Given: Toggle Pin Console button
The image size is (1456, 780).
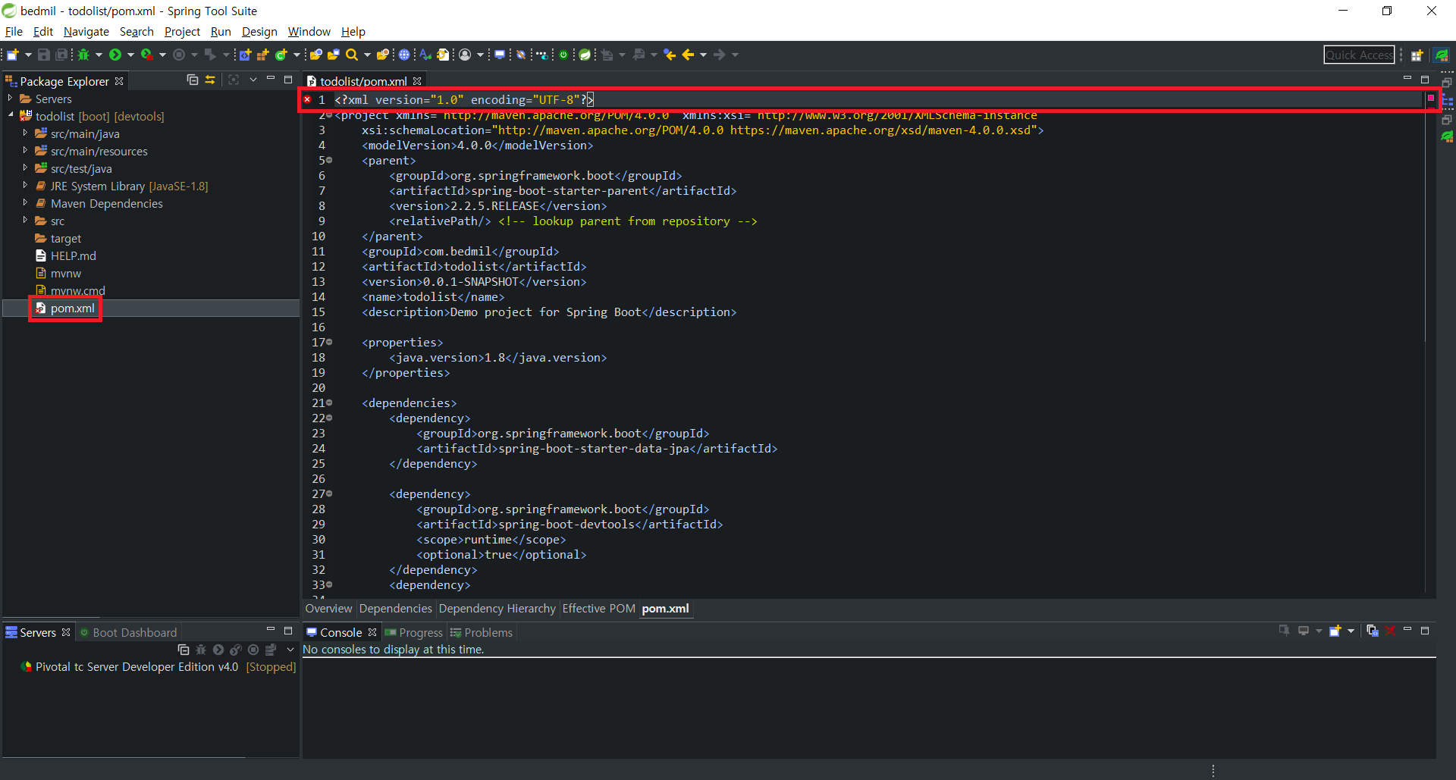Looking at the screenshot, I should point(1284,631).
